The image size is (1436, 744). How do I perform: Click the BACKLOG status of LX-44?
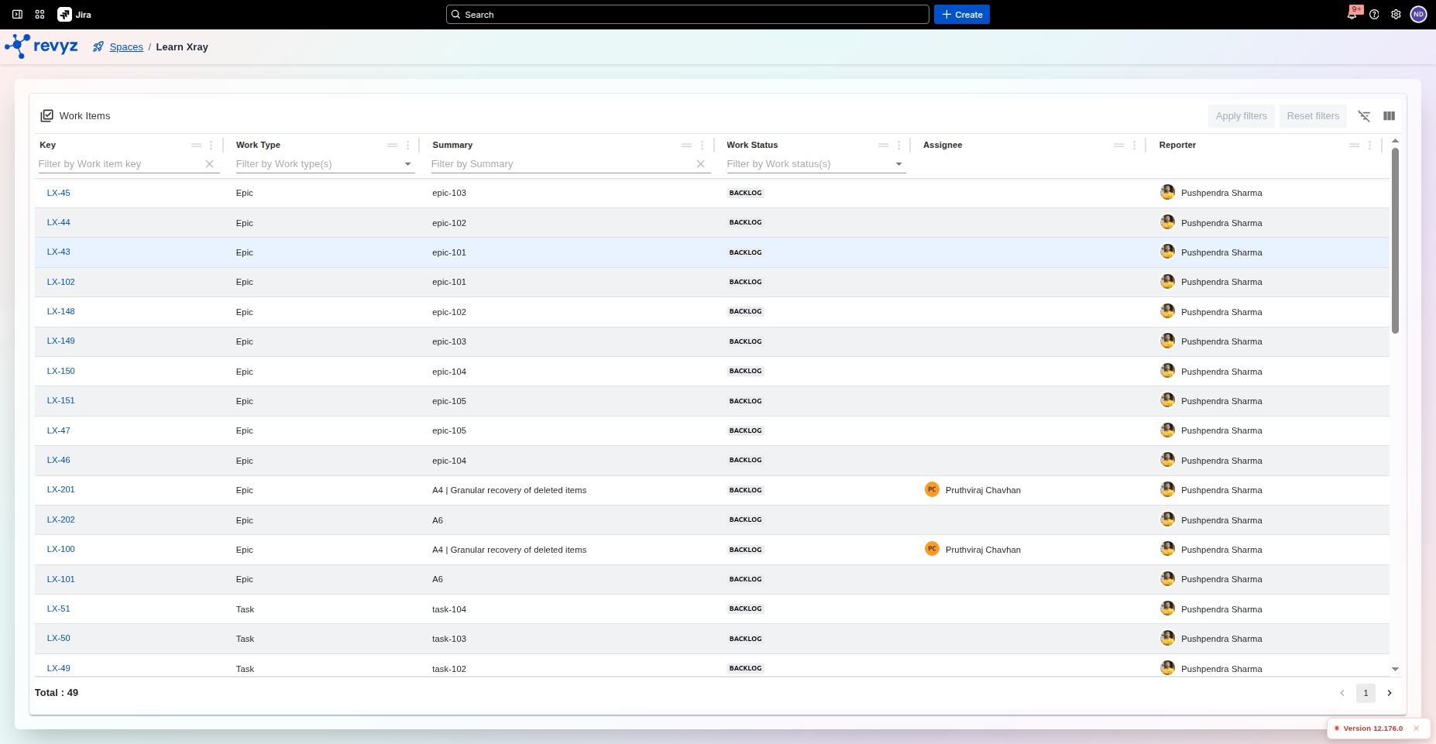(x=745, y=222)
